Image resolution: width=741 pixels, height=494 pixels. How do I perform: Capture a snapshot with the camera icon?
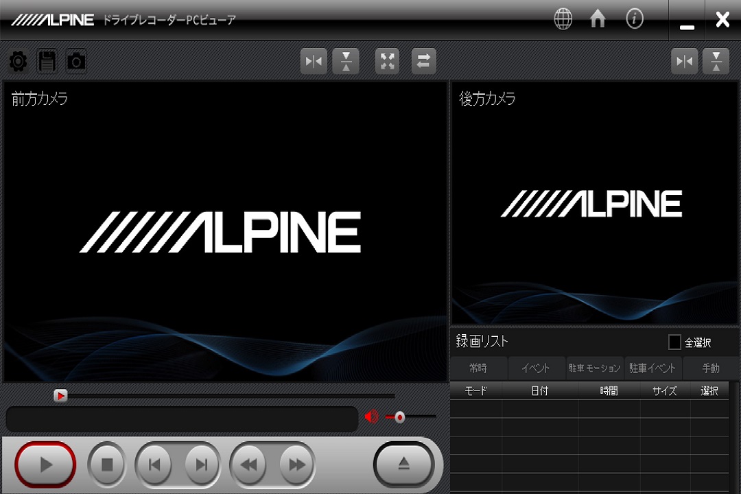point(76,61)
